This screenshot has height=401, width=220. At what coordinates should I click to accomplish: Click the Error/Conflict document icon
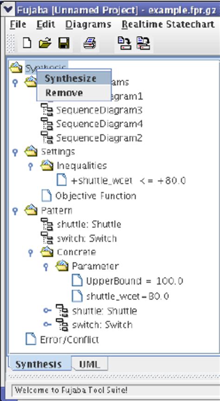pyautogui.click(x=31, y=340)
